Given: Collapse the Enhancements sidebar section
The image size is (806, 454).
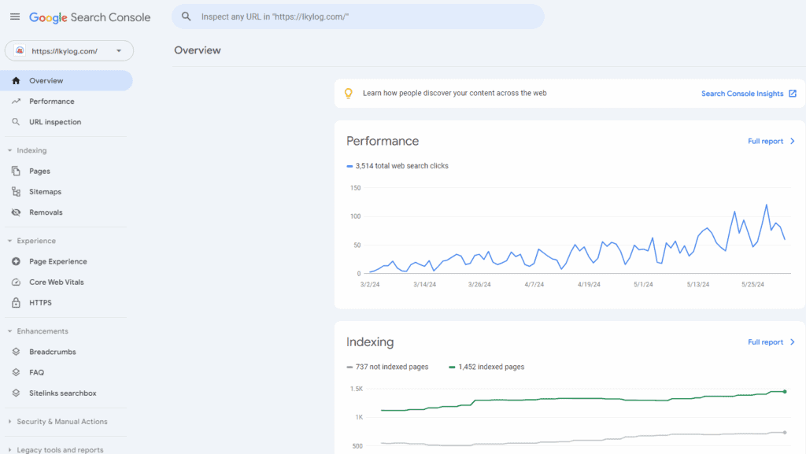Looking at the screenshot, I should click(x=9, y=331).
